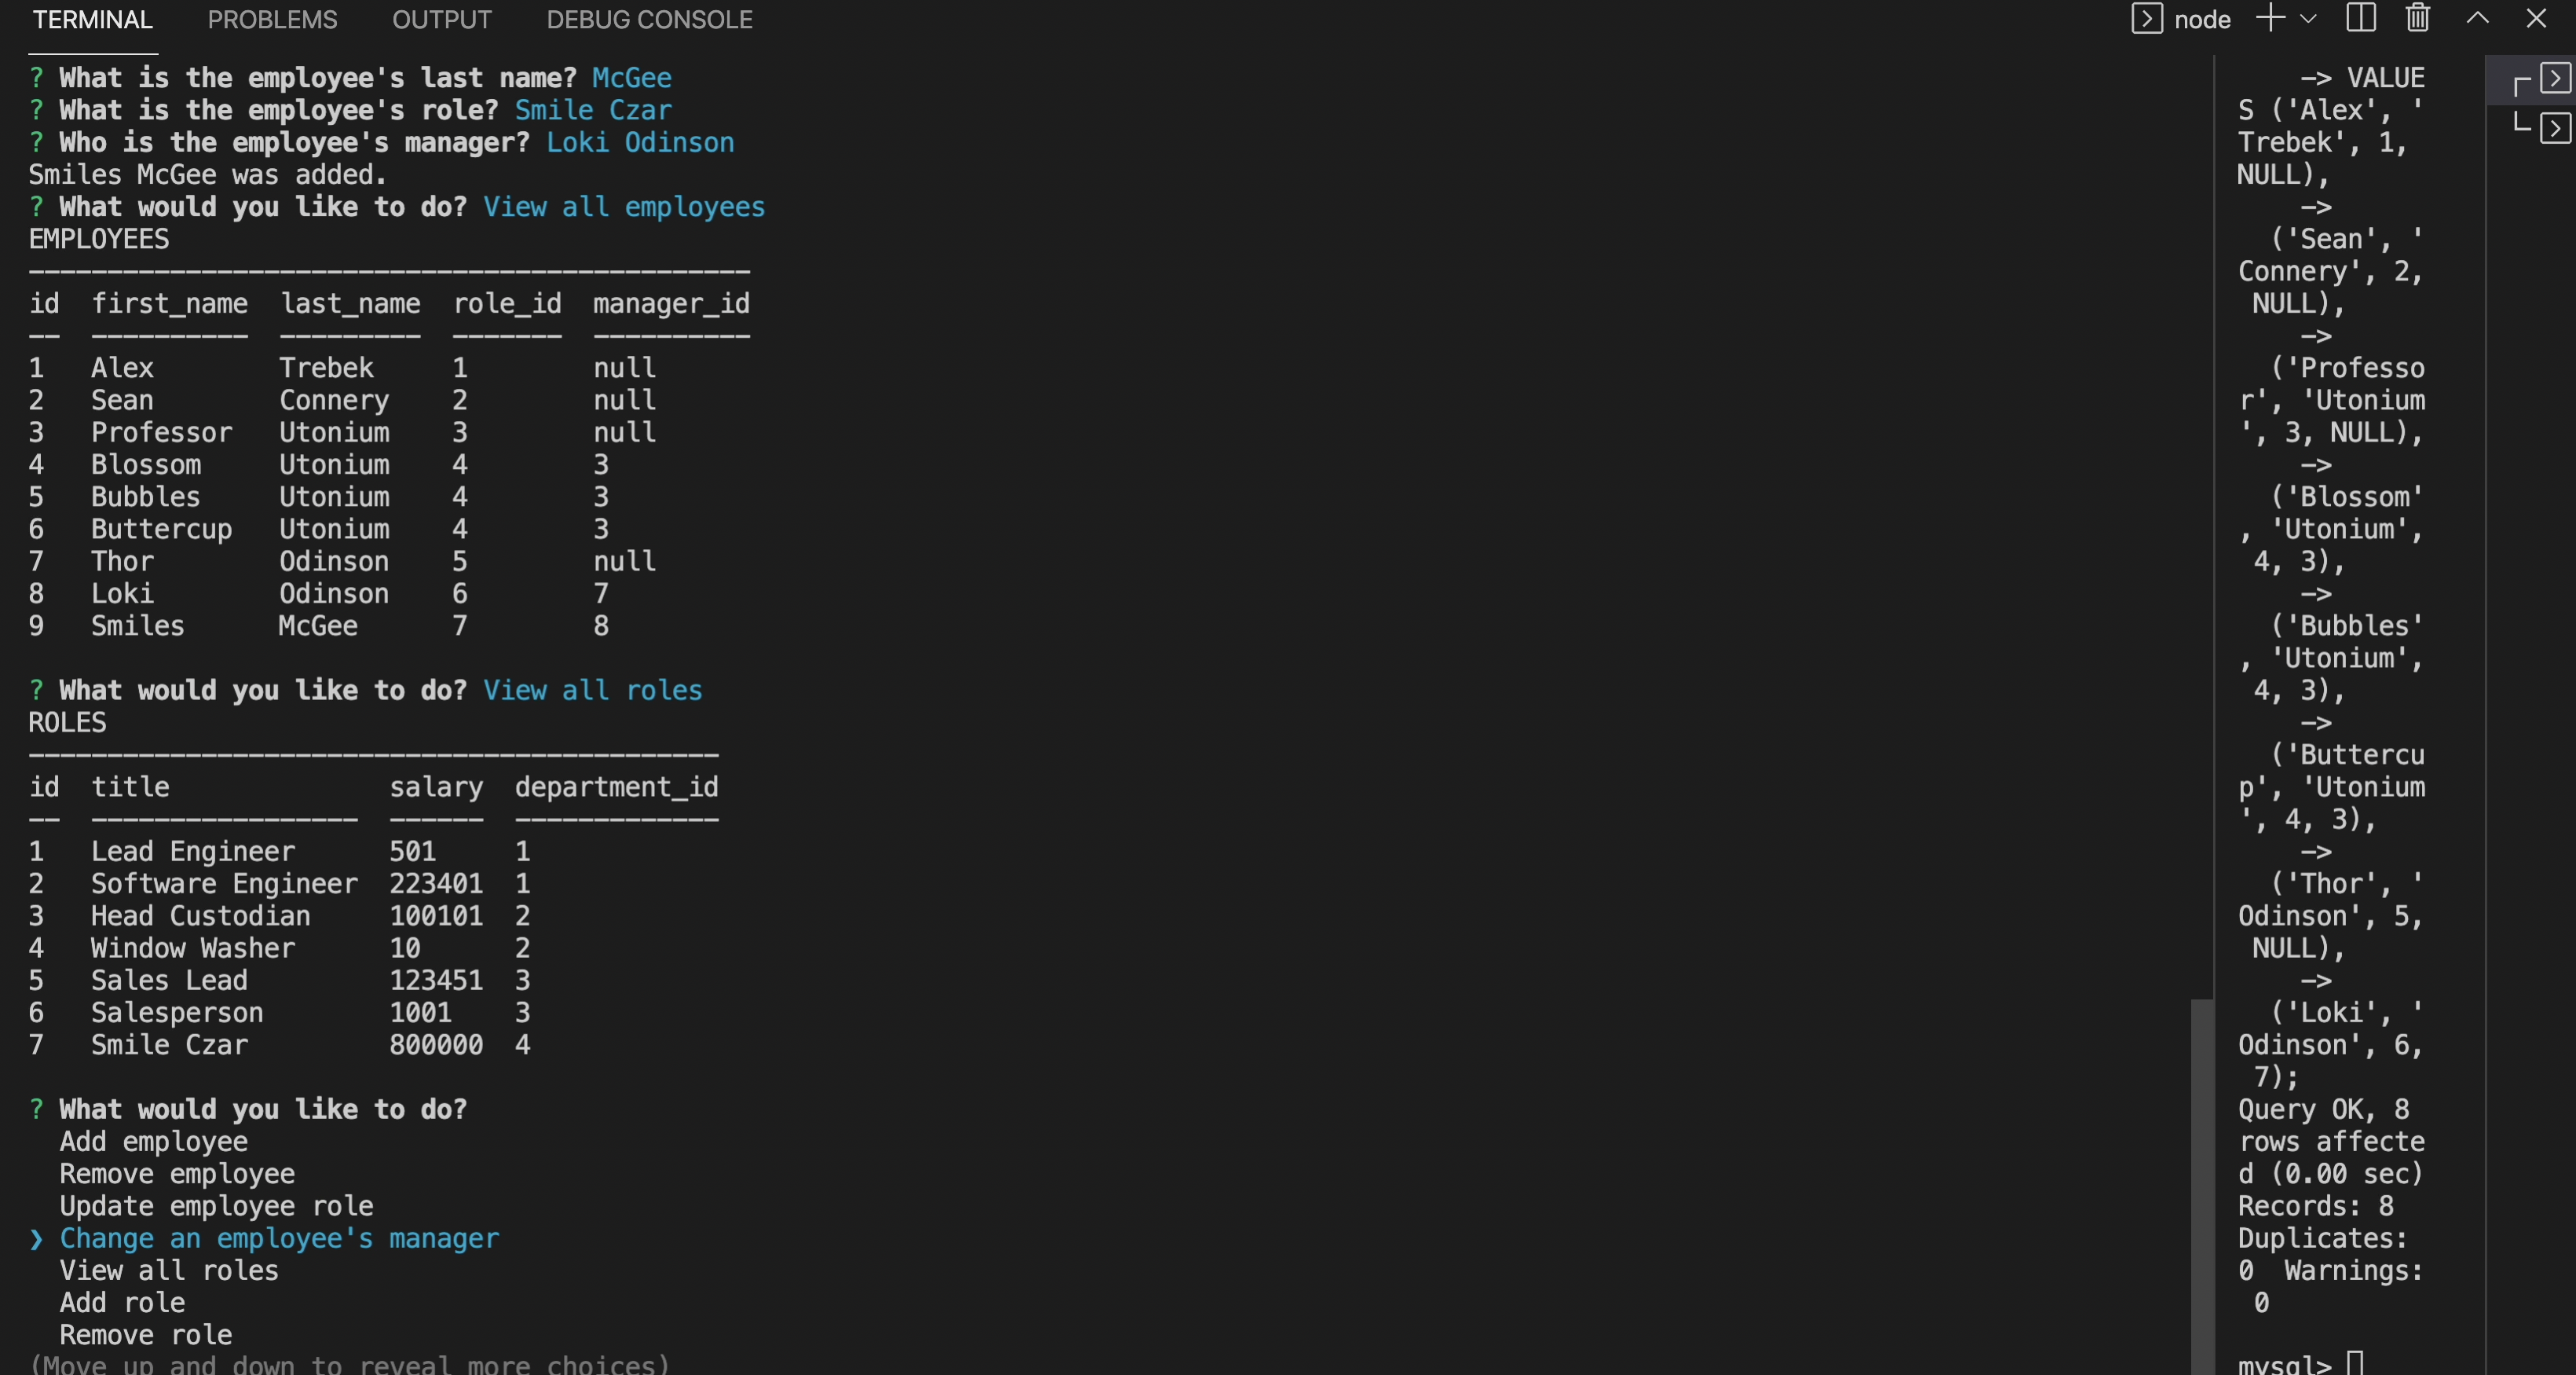The width and height of the screenshot is (2576, 1375).
Task: Click the new terminal plus icon
Action: 2270,19
